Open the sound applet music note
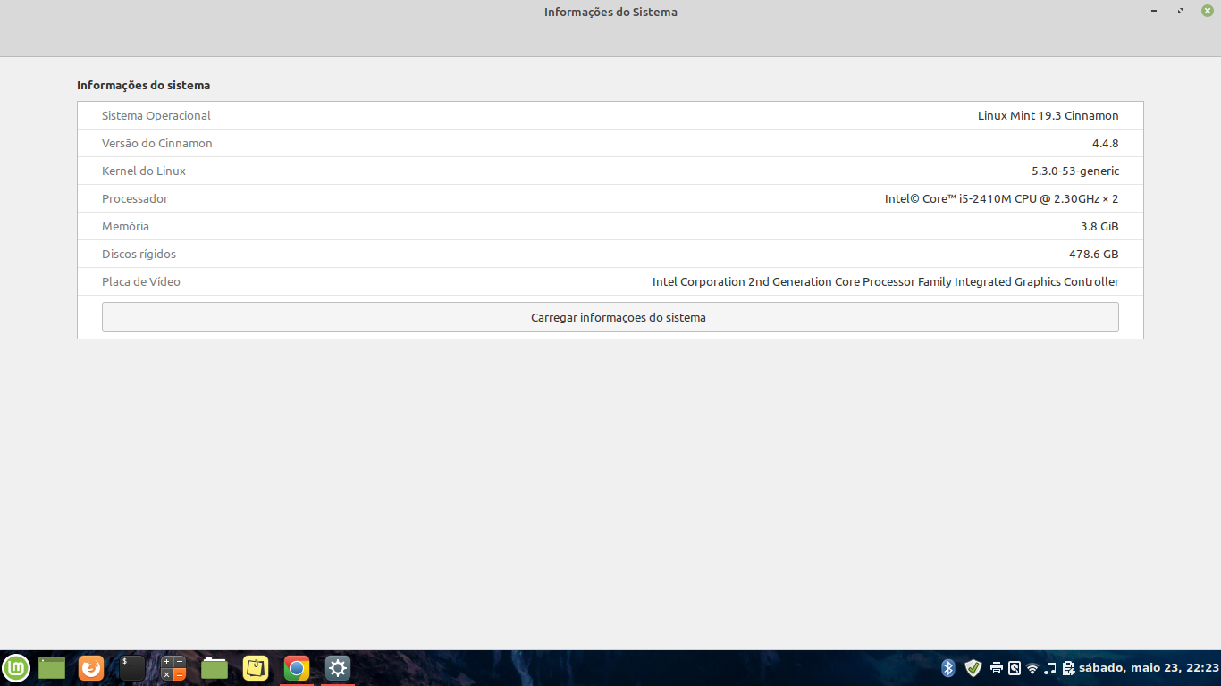 click(x=1050, y=668)
